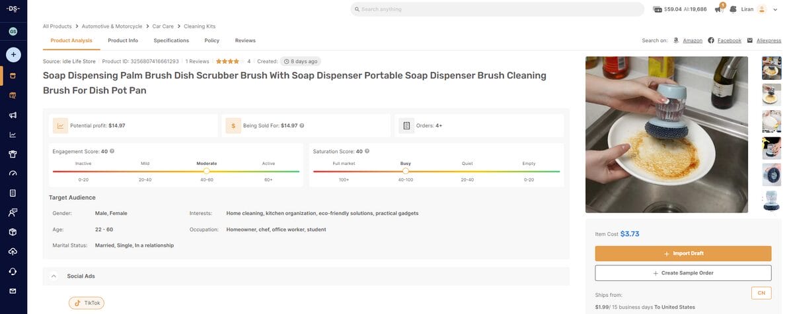The image size is (793, 314).
Task: Open the speedometer dashboard sidebar icon
Action: [x=13, y=173]
